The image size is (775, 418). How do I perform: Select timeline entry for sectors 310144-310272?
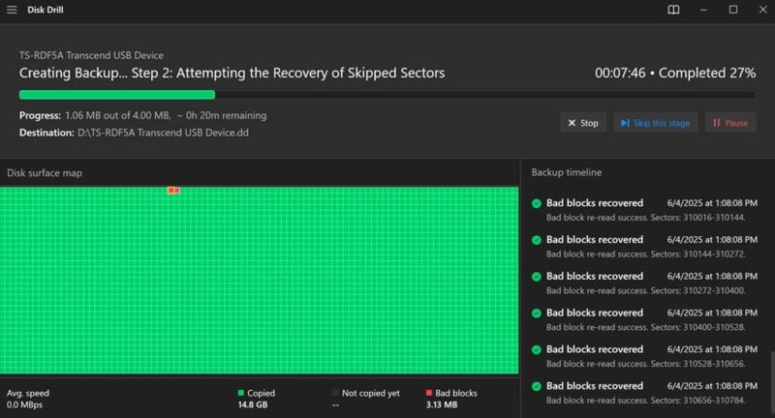pyautogui.click(x=639, y=246)
